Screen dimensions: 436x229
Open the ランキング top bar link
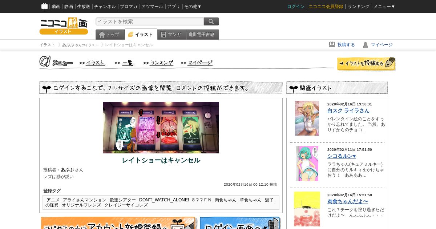click(x=359, y=7)
